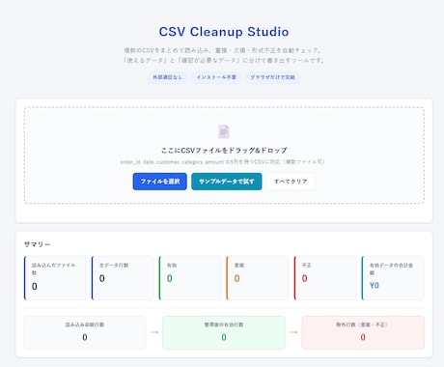
Task: Click the インストール不要 badge
Action: point(216,77)
